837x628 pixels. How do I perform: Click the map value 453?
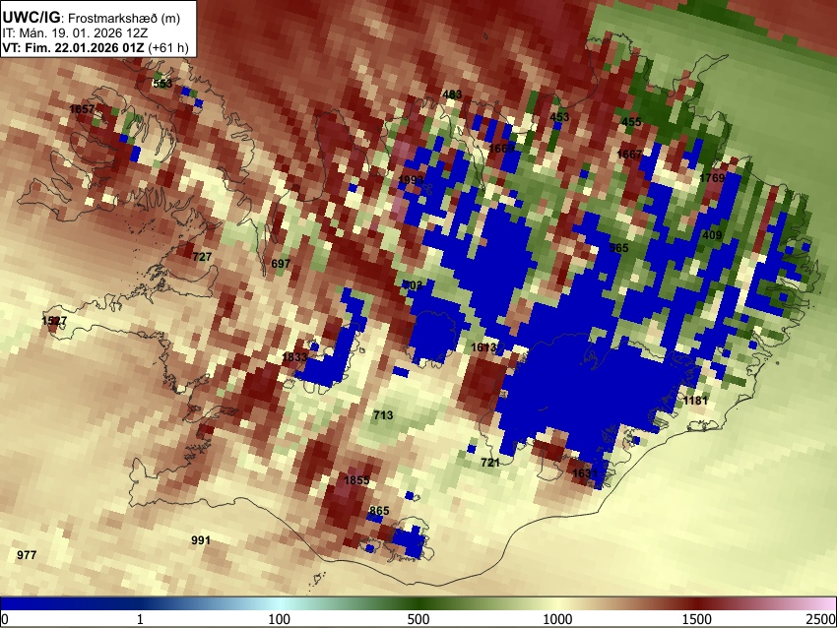coord(559,117)
